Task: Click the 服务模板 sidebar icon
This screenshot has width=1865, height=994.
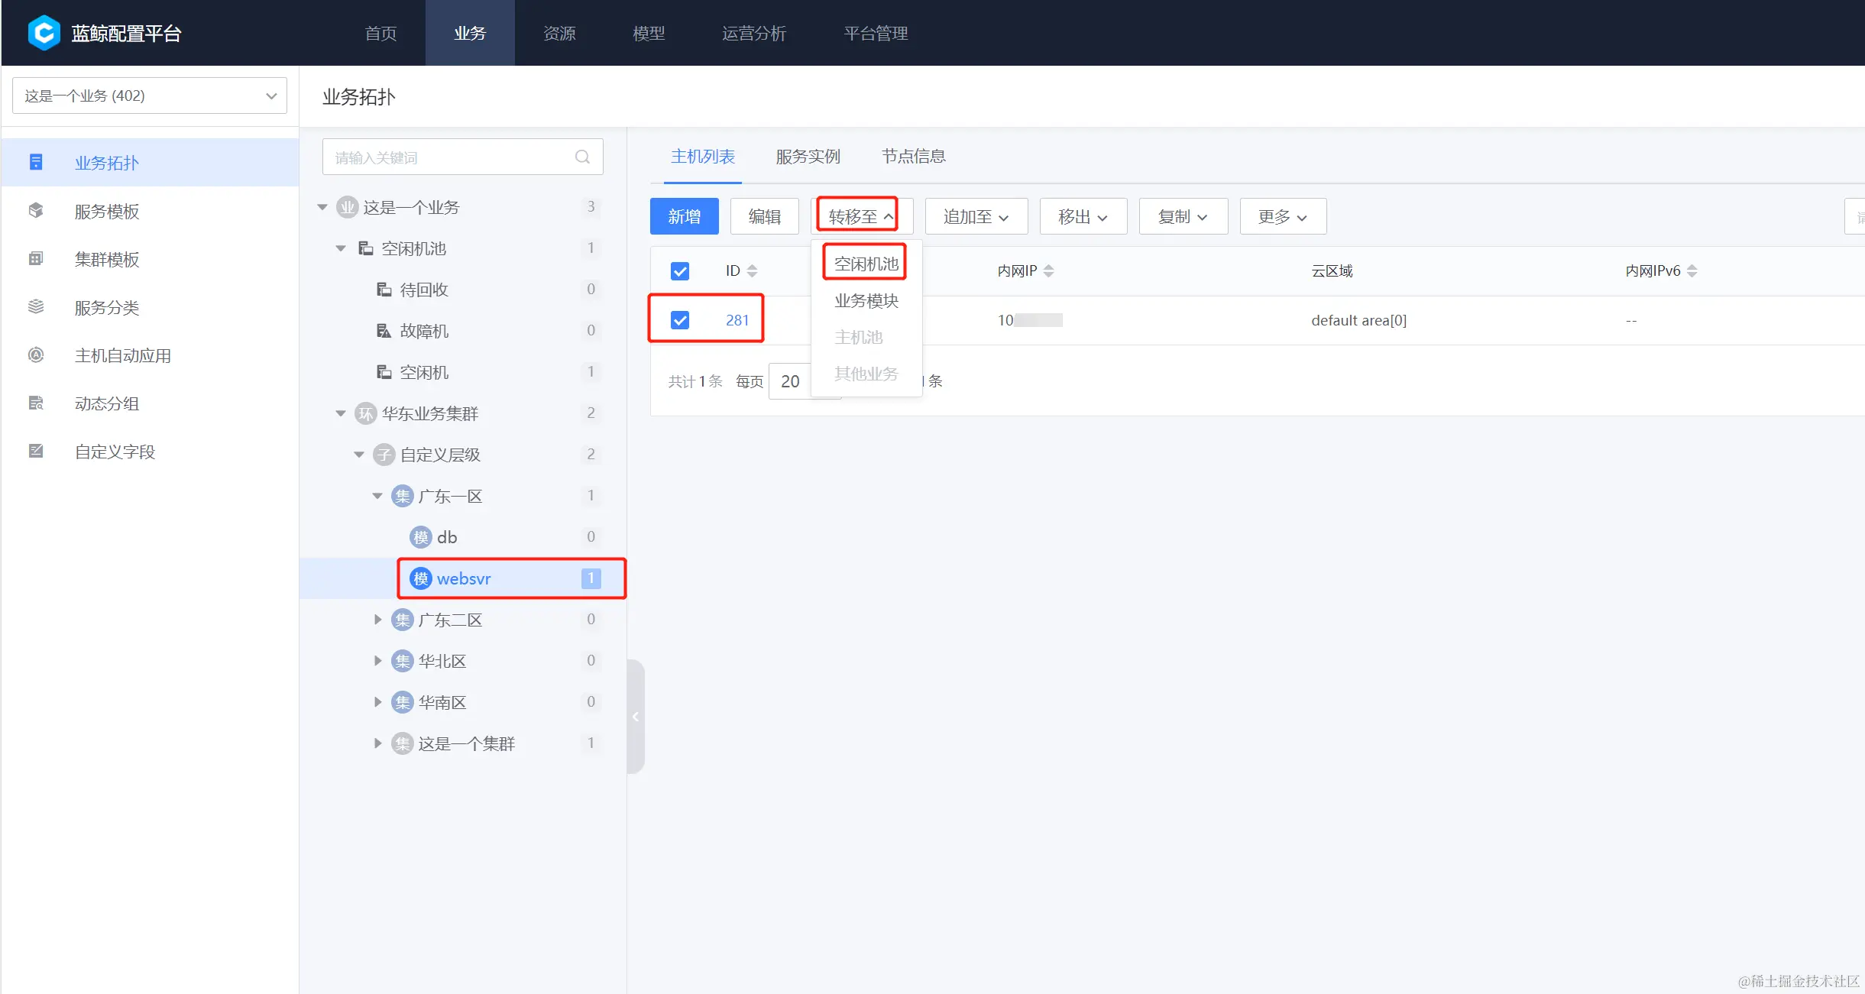Action: [36, 210]
